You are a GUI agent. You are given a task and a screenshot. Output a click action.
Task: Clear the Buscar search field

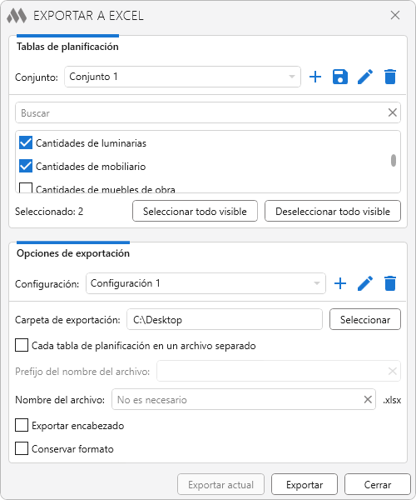(x=392, y=112)
